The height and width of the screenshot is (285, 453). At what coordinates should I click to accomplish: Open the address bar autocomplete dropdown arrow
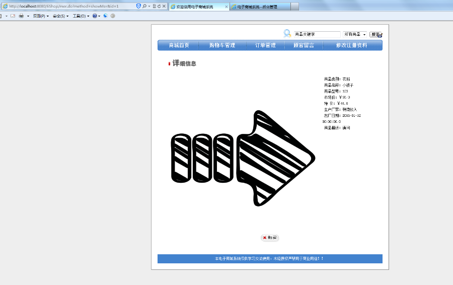tap(149, 6)
